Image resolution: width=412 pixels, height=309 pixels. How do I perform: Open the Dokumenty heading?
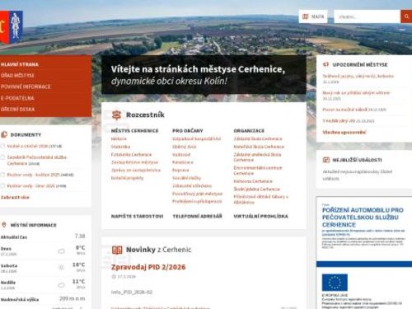(26, 135)
